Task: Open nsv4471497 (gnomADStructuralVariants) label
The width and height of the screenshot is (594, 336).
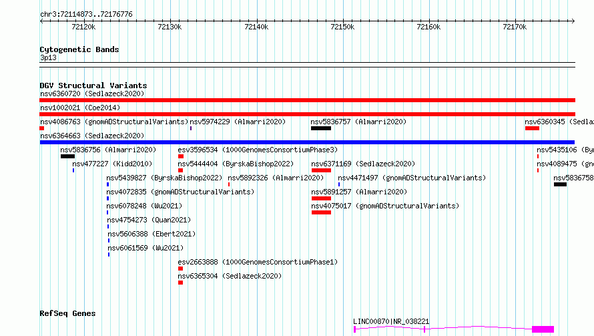Action: pyautogui.click(x=411, y=178)
